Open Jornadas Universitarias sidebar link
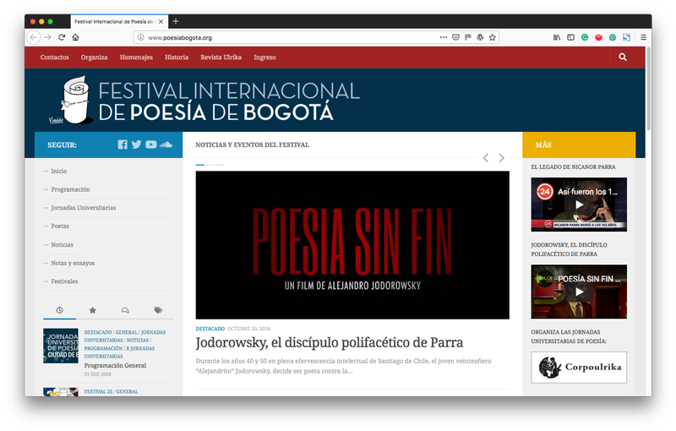The width and height of the screenshot is (676, 431). click(x=83, y=208)
